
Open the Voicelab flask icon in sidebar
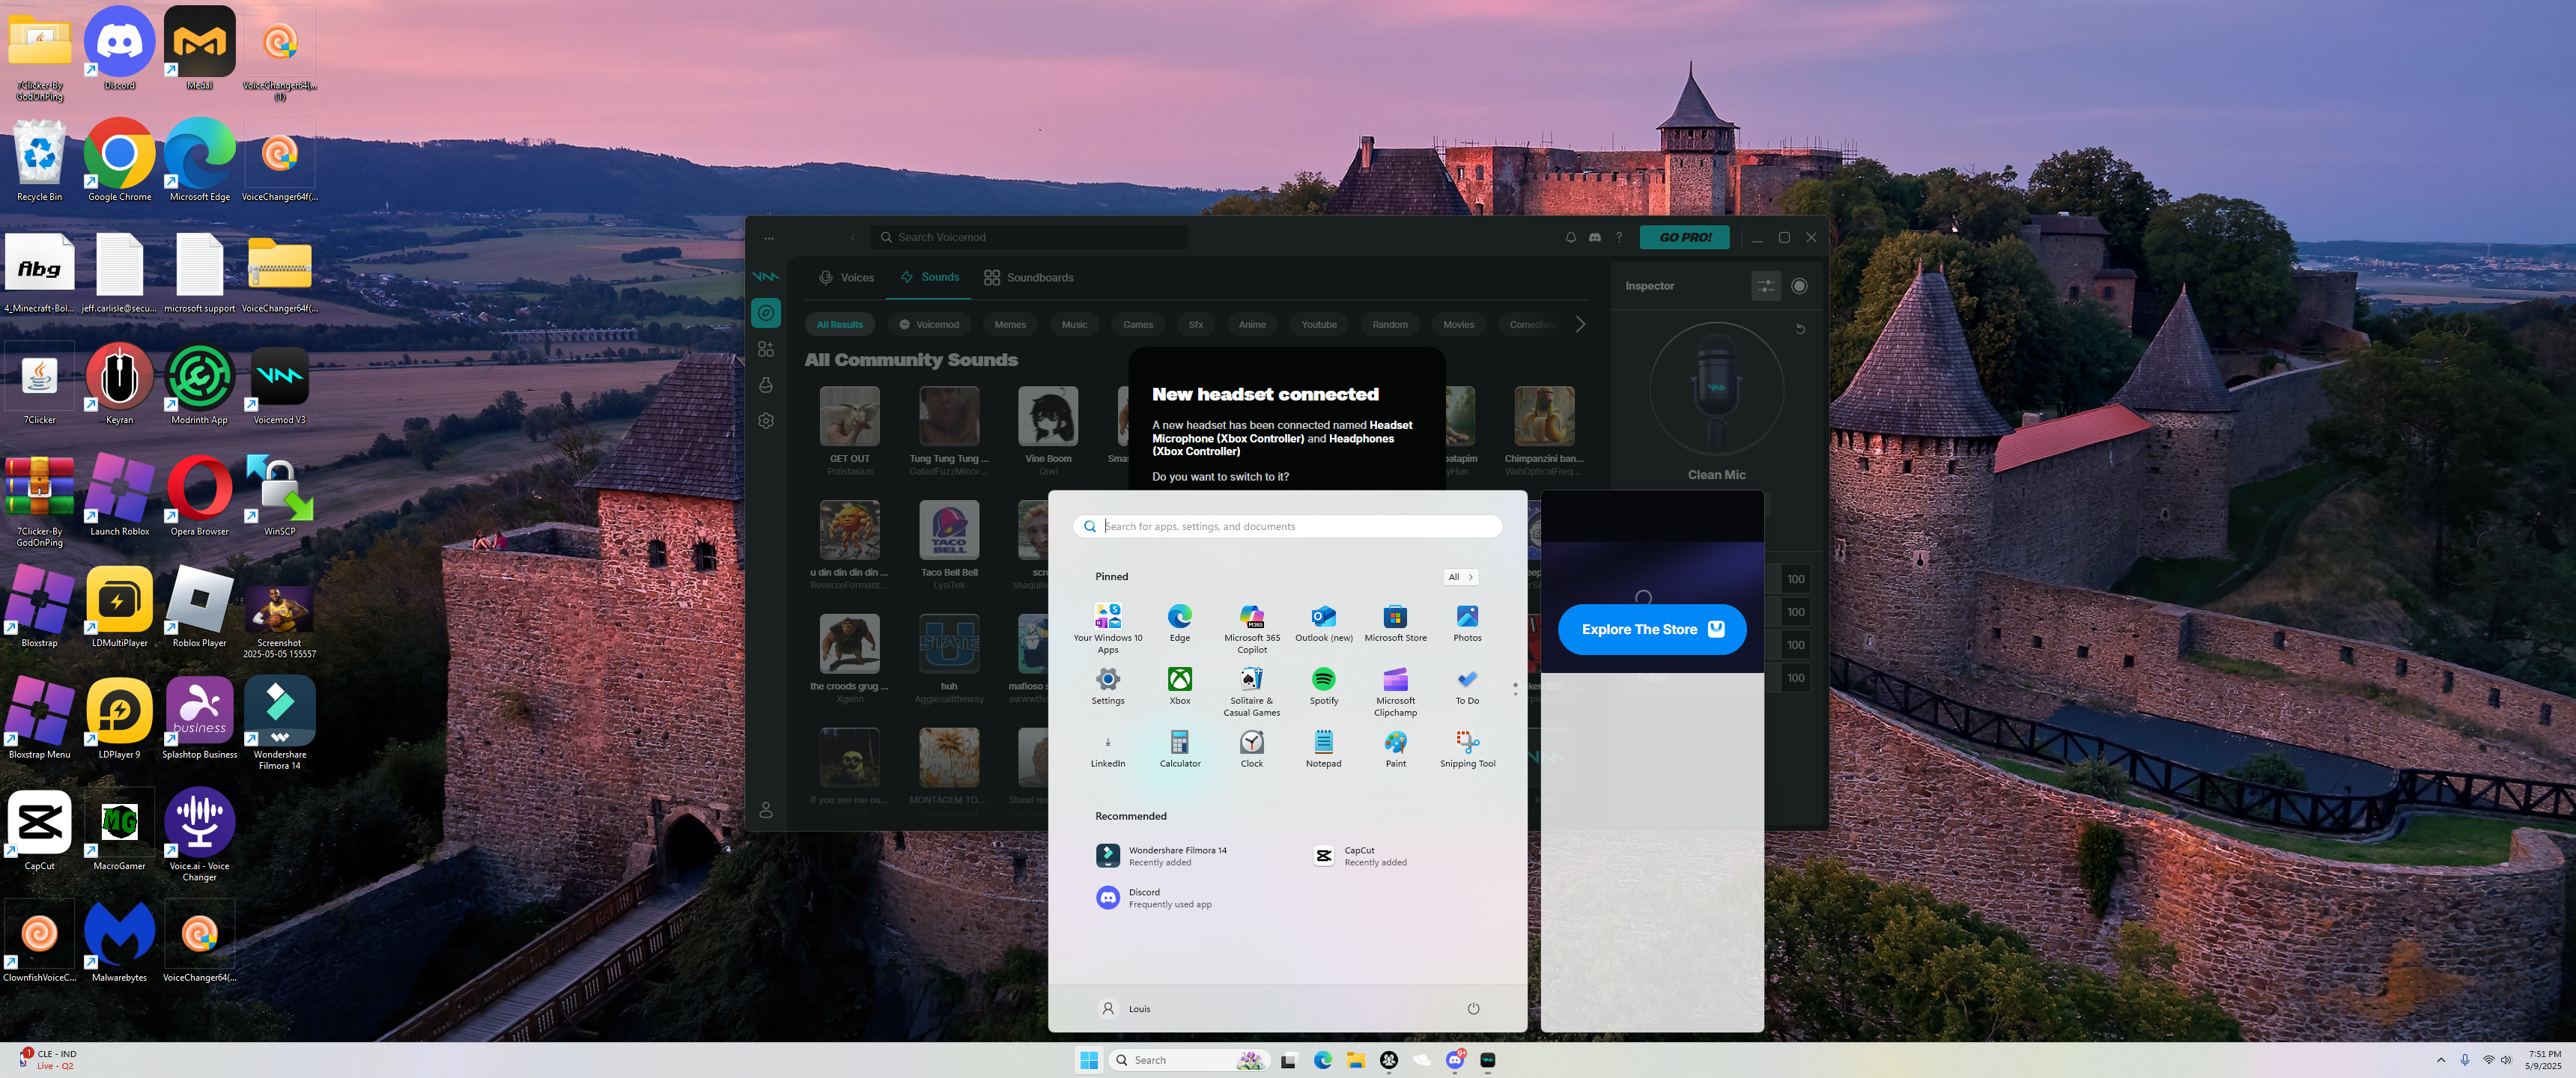(x=766, y=385)
